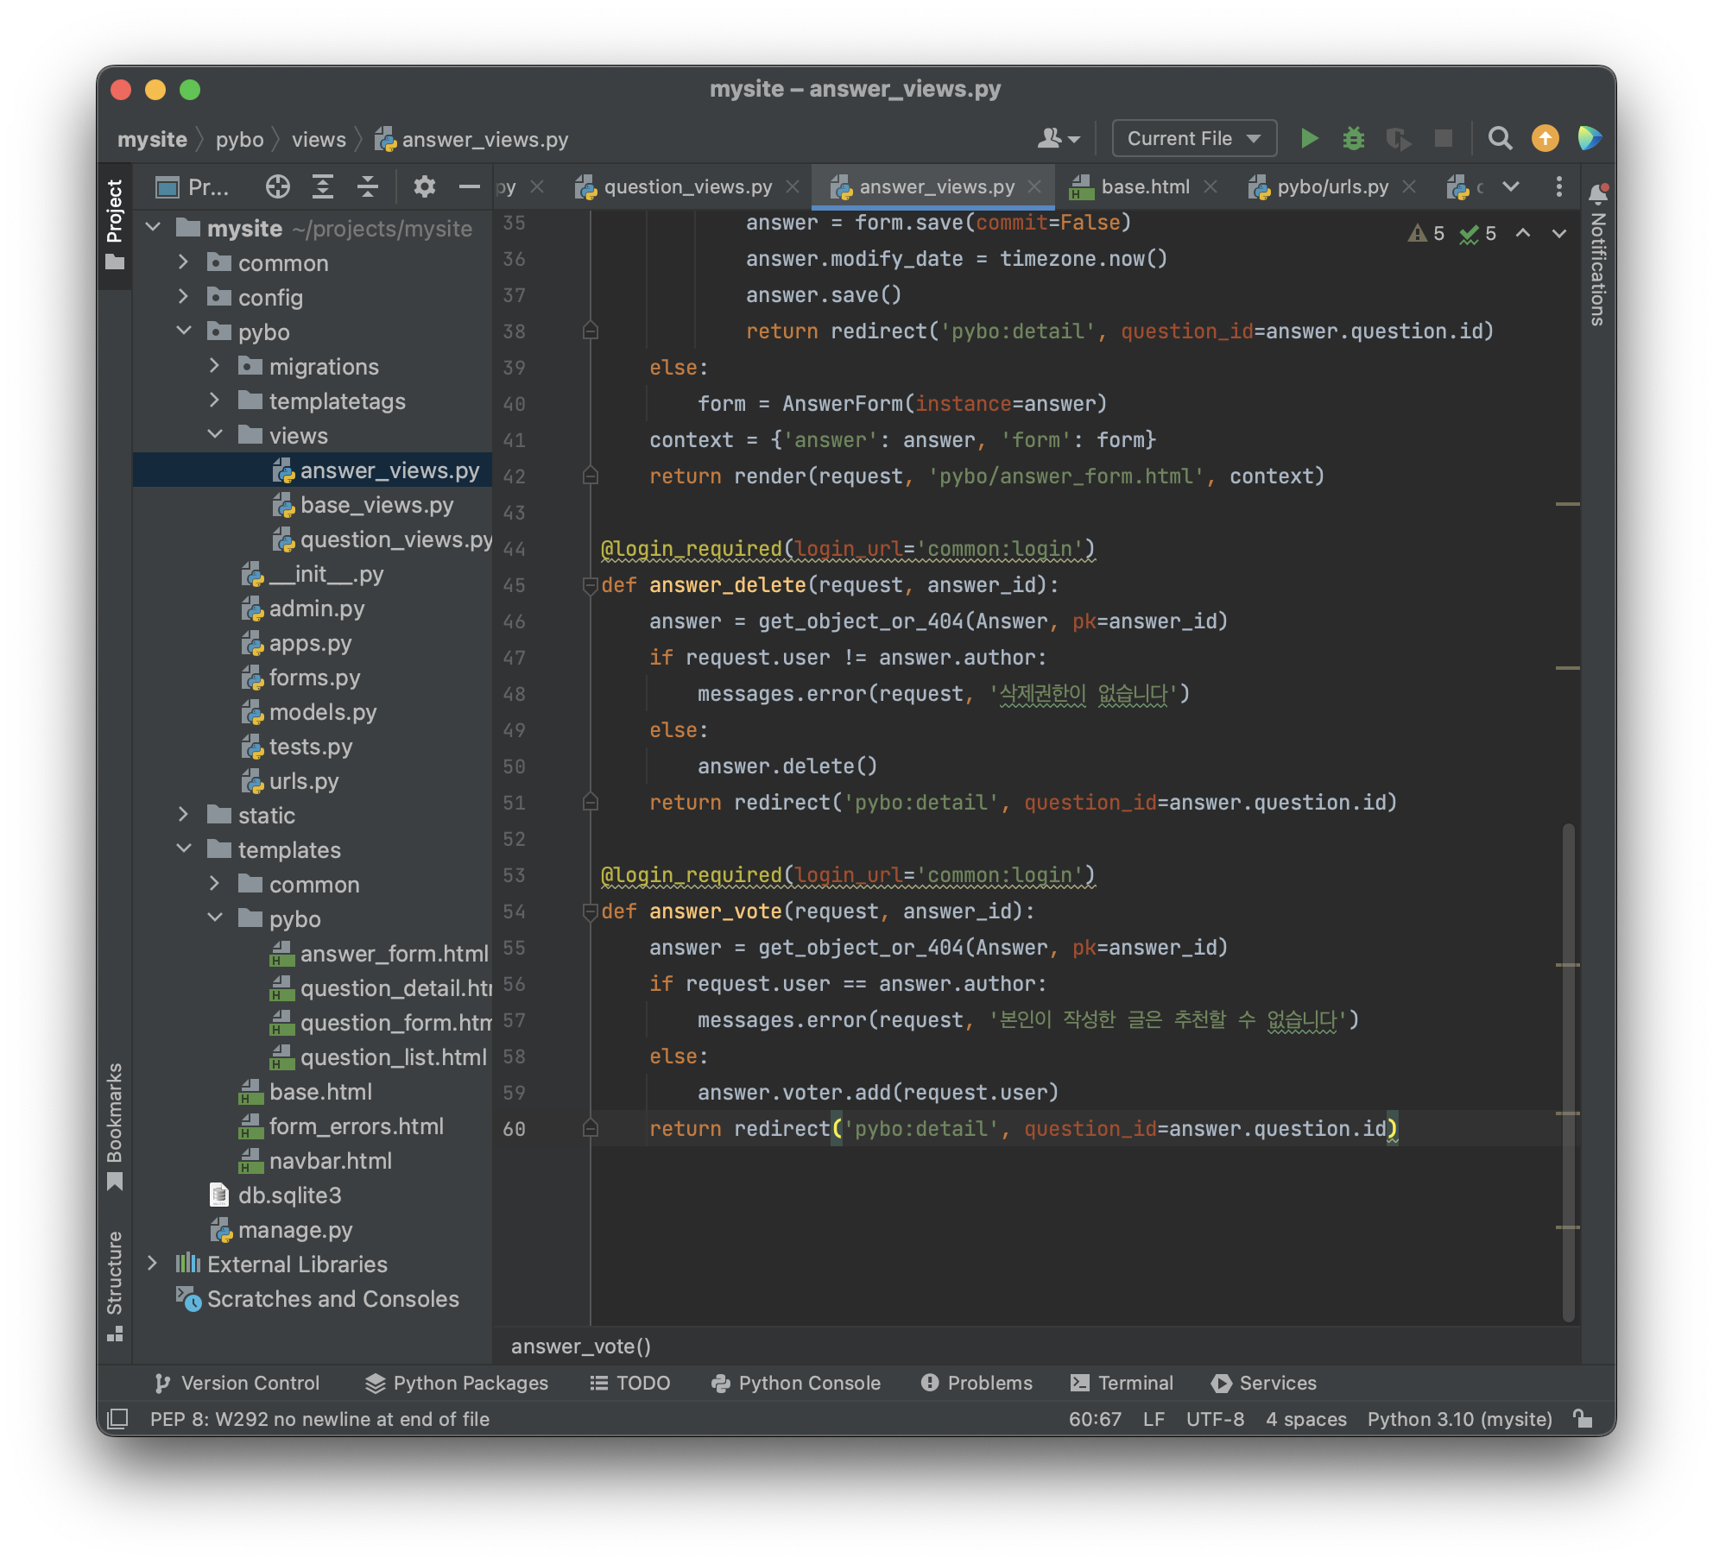The image size is (1713, 1564).
Task: Switch to base.html editor tab
Action: click(x=1145, y=186)
